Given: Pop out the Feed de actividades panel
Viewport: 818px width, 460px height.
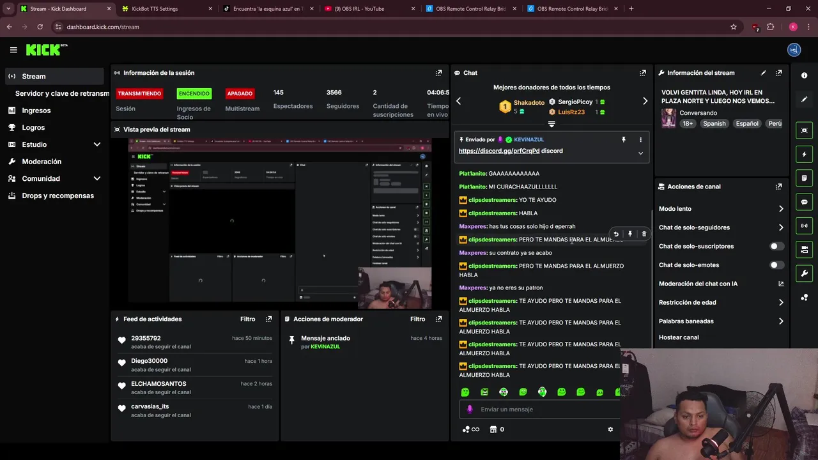Looking at the screenshot, I should tap(268, 319).
